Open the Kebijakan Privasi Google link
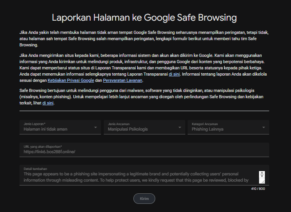The height and width of the screenshot is (212, 291). pos(71,80)
